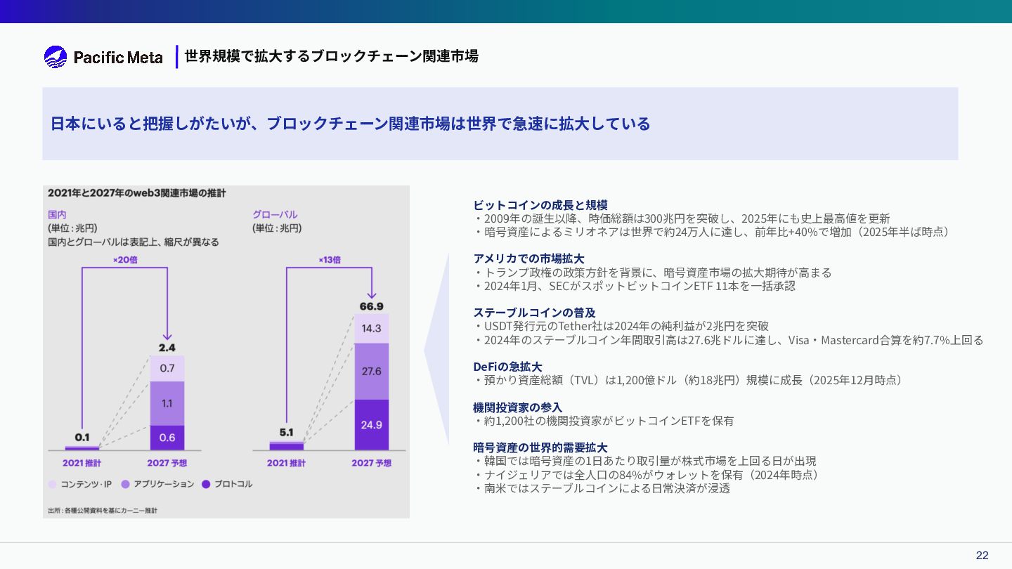The height and width of the screenshot is (569, 1012).
Task: Click the bullet about 預かり資産総額（TVL）
Action: tap(690, 380)
